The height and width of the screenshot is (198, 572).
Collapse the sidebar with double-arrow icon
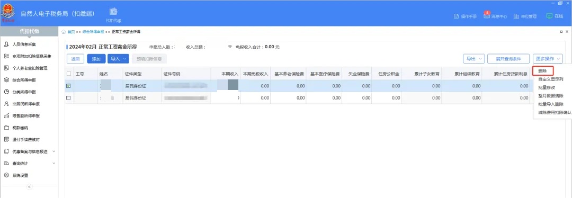pos(30,187)
